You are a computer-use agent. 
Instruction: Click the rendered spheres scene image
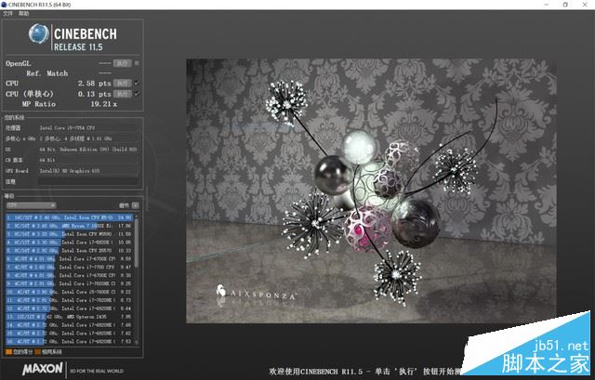(371, 190)
